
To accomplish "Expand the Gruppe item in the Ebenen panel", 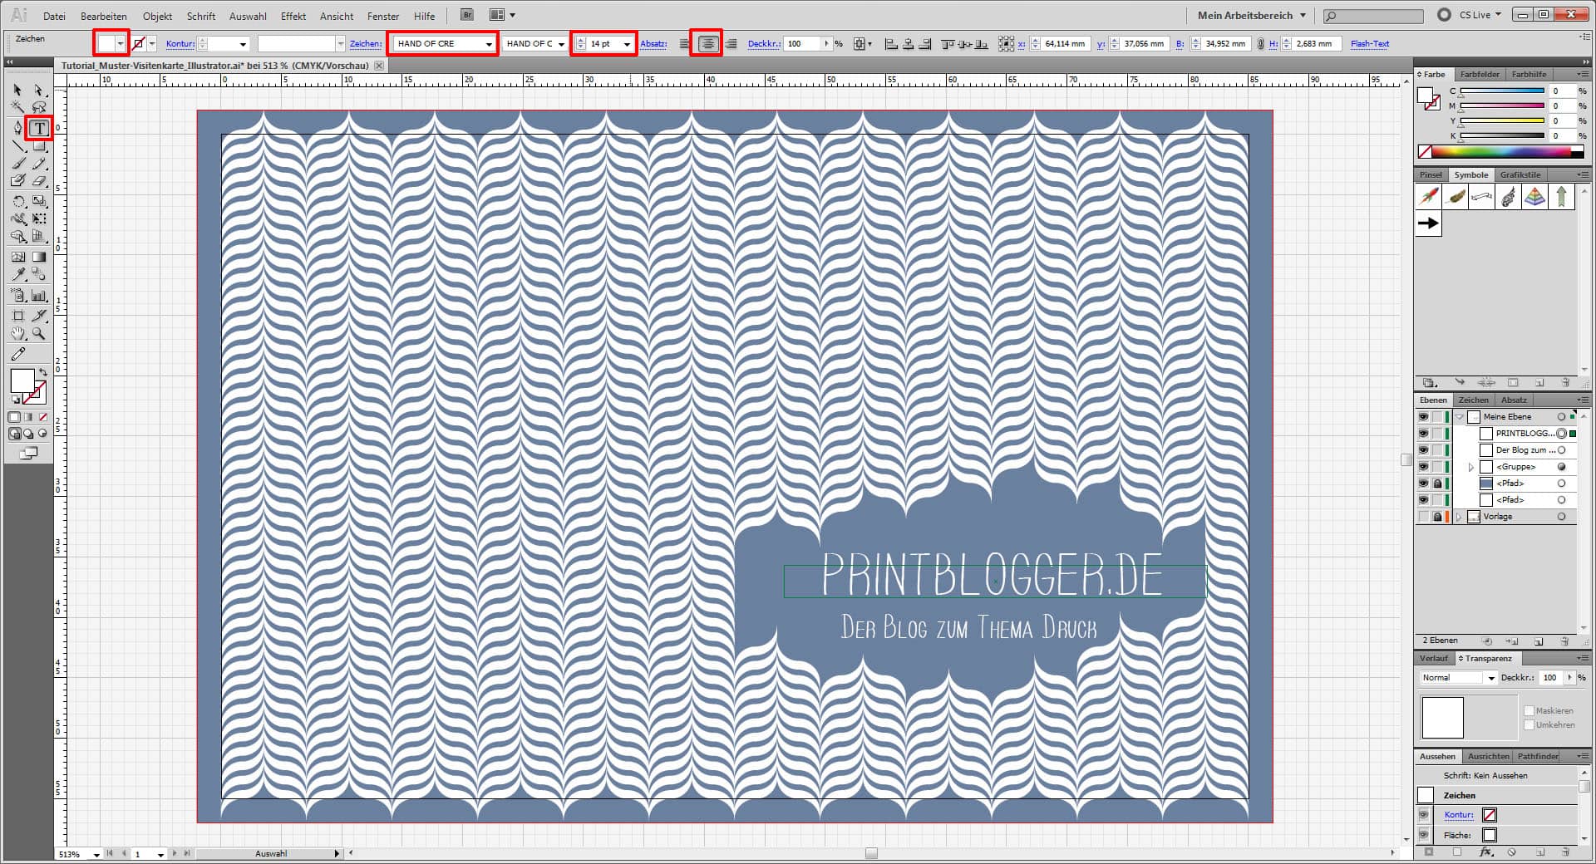I will pos(1470,466).
